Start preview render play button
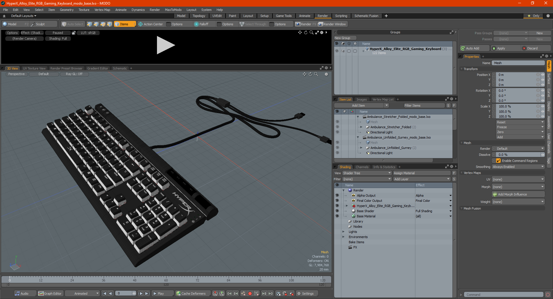This screenshot has width=553, height=299. pos(166,45)
